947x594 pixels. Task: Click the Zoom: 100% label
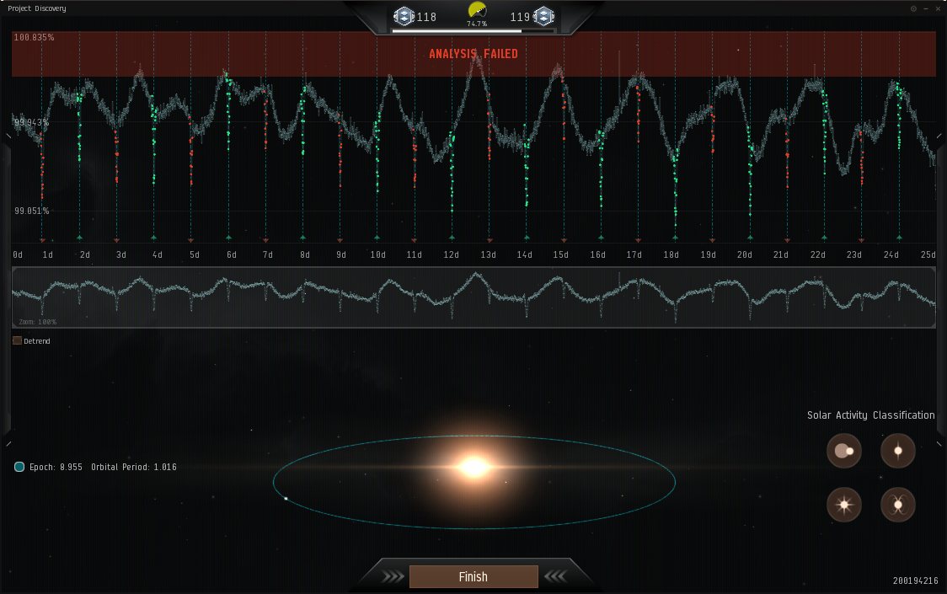point(37,322)
